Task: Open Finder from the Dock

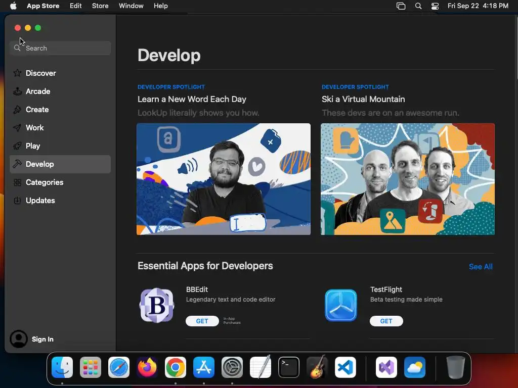Action: point(62,367)
